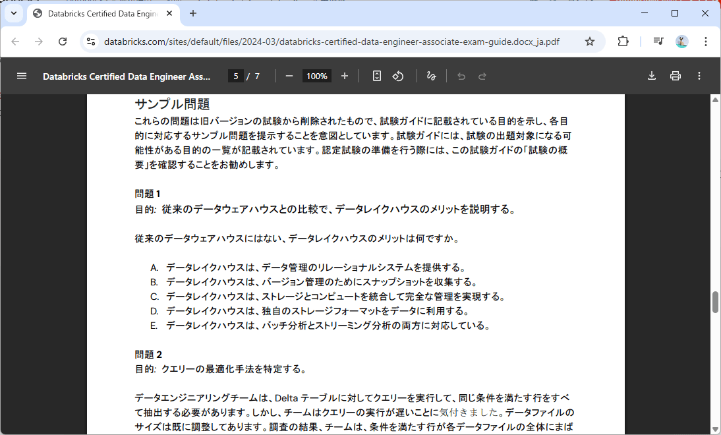
Task: Click the databricks.com URL in address bar
Action: 332,42
